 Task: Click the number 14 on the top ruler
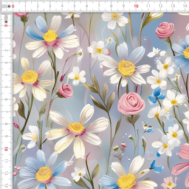[x=185, y=6]
